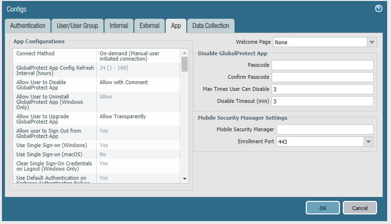Image resolution: width=391 pixels, height=224 pixels.
Task: Click the Welcome Page field showing None
Action: [x=320, y=42]
